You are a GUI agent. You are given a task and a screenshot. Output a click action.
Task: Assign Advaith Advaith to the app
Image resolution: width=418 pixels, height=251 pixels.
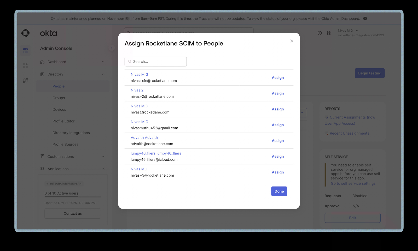[x=278, y=141]
